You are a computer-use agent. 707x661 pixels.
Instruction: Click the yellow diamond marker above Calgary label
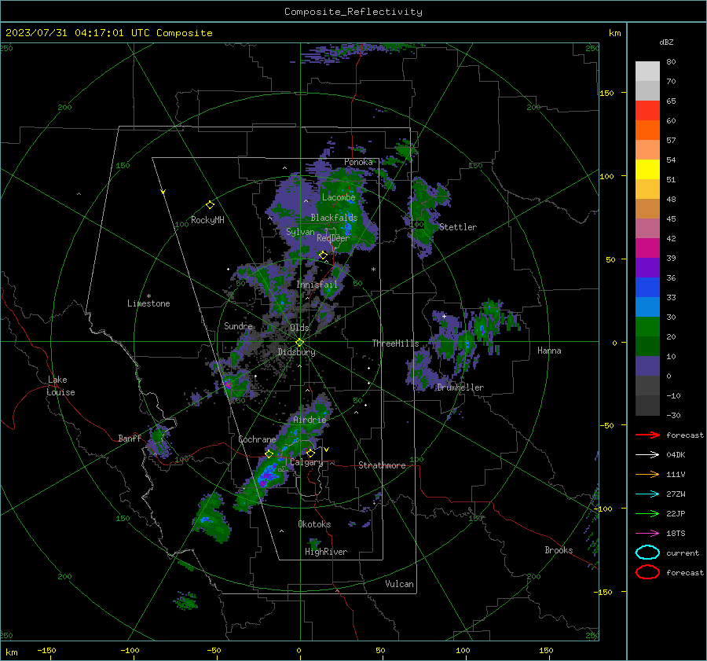point(310,453)
